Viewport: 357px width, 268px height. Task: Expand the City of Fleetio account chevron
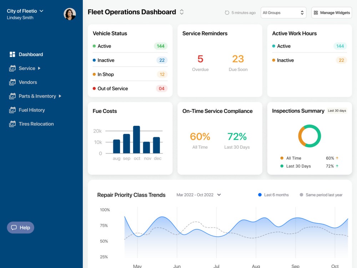pos(41,11)
